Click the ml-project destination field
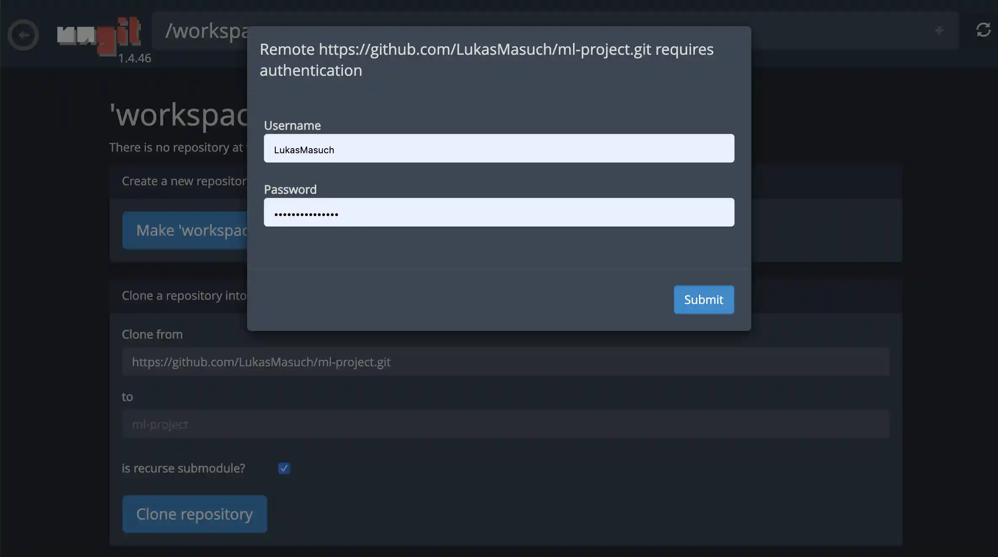The width and height of the screenshot is (998, 557). (505, 424)
